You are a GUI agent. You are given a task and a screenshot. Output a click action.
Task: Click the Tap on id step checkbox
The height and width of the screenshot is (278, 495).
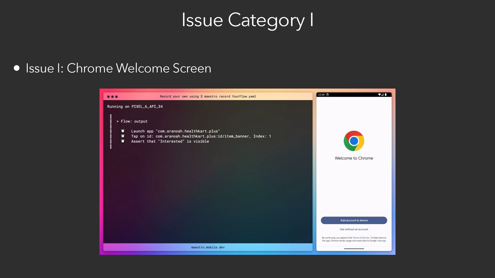[x=123, y=136]
